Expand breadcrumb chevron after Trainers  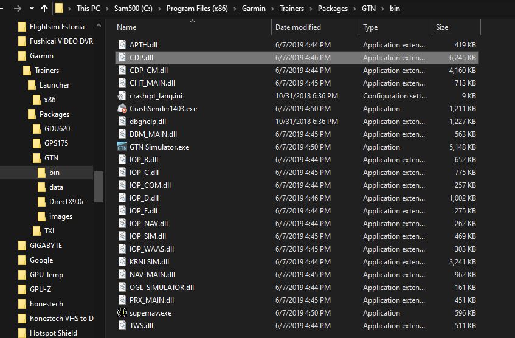coord(311,9)
